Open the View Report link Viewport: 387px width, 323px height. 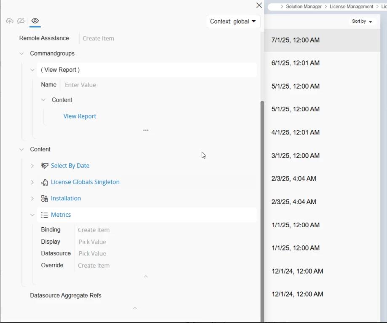click(x=80, y=116)
